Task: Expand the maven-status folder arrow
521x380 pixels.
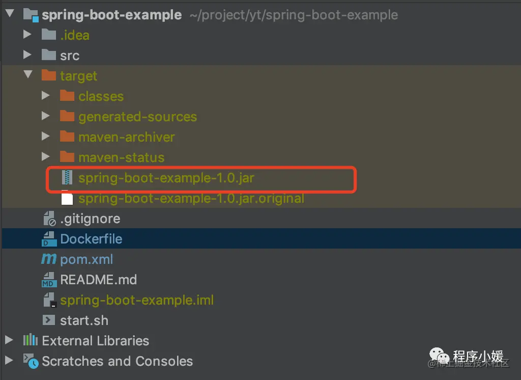Action: click(x=45, y=156)
